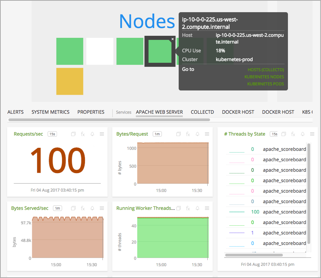This screenshot has width=321, height=278.
Task: Click fx icon on Running Worker Threads chart
Action: pos(188,208)
